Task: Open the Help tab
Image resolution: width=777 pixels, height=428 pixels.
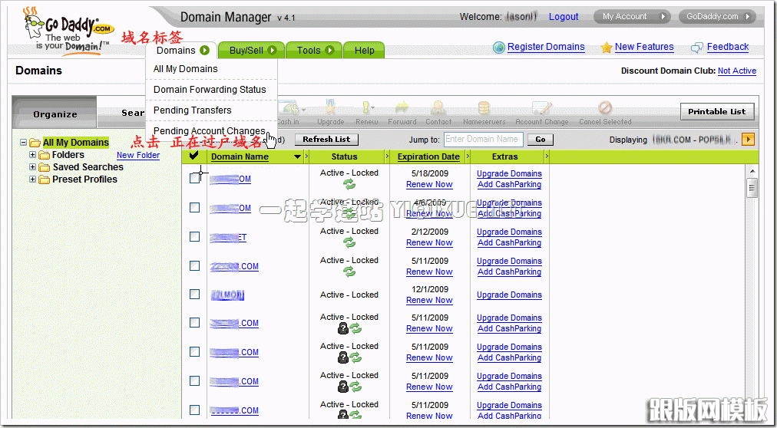Action: click(364, 51)
